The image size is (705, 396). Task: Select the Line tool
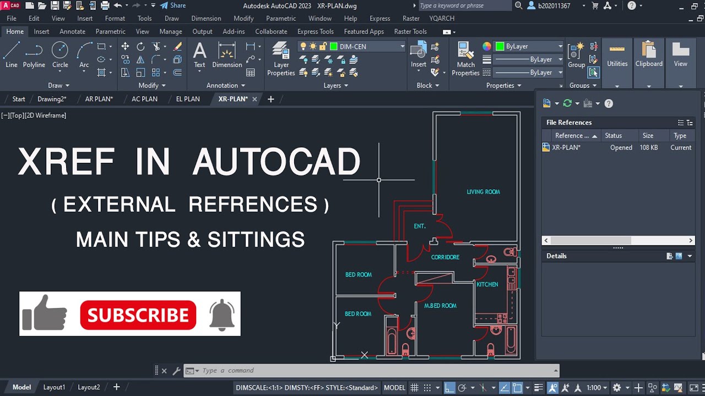pos(11,55)
